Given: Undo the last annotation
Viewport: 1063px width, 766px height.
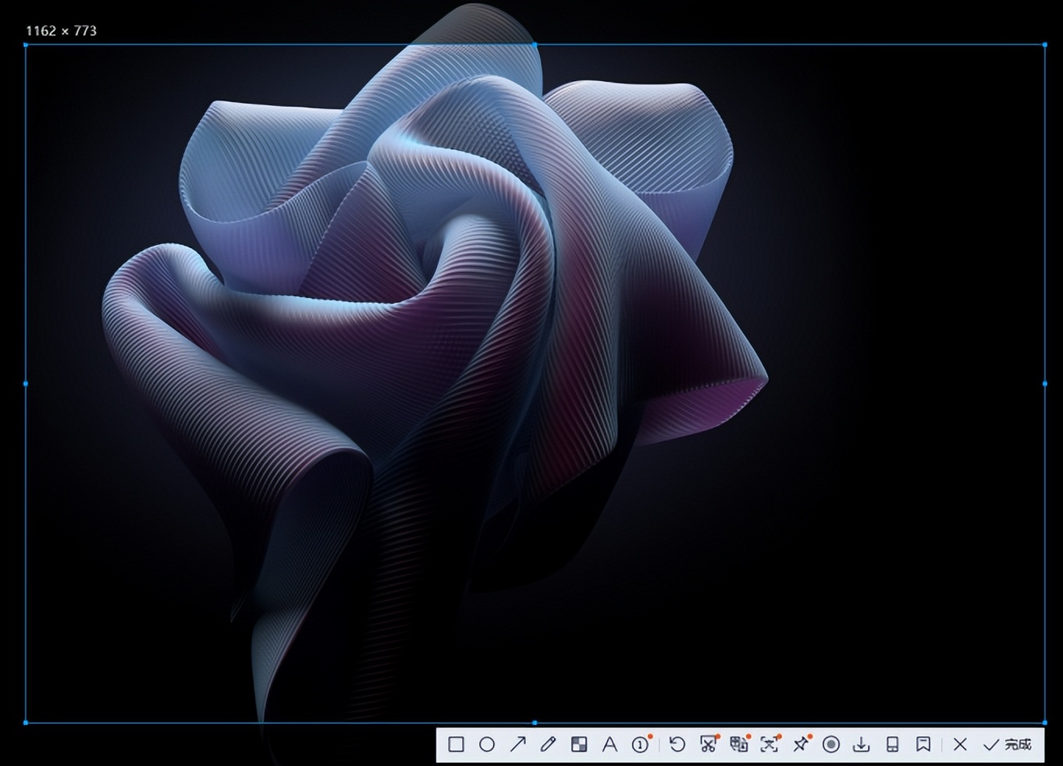Looking at the screenshot, I should [677, 745].
